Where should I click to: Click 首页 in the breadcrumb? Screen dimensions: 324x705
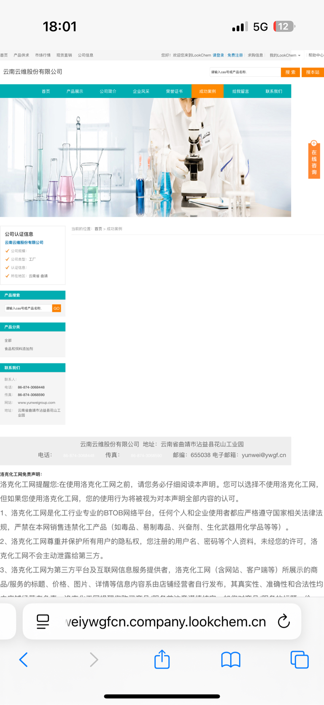98,229
